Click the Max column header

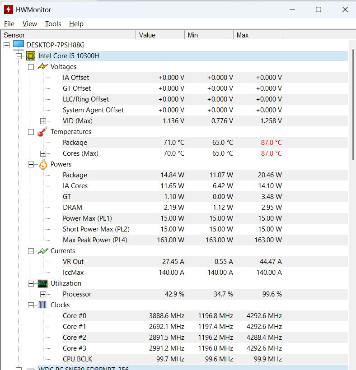[x=258, y=35]
